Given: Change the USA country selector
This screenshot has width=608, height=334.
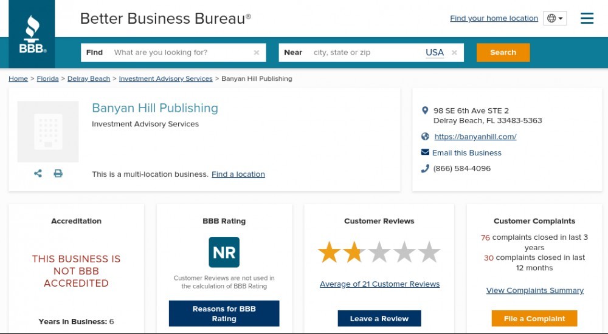Looking at the screenshot, I should pyautogui.click(x=435, y=53).
